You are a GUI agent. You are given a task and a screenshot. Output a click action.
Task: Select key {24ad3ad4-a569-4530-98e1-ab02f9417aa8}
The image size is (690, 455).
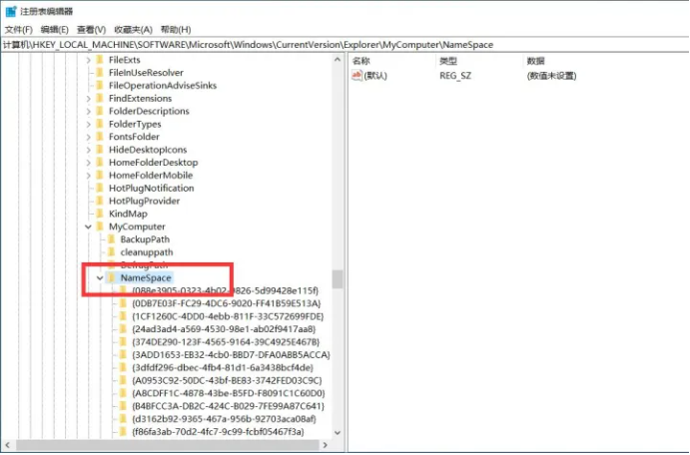point(224,329)
